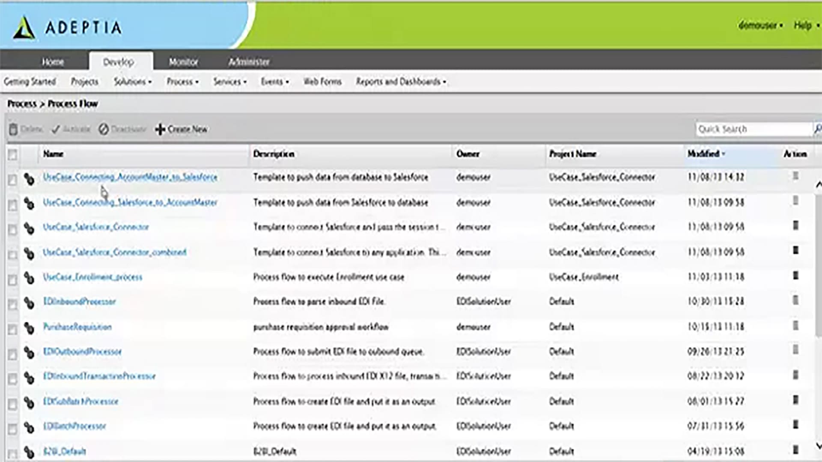Click the Create New plus icon

[x=160, y=129]
